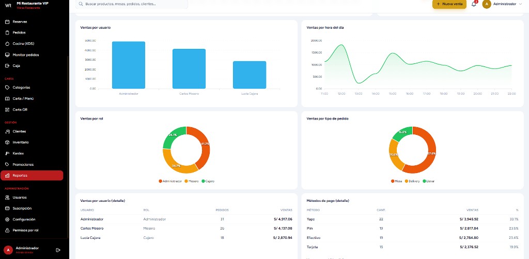The width and height of the screenshot is (529, 259).
Task: Open Permisos por rol link
Action: 32,230
